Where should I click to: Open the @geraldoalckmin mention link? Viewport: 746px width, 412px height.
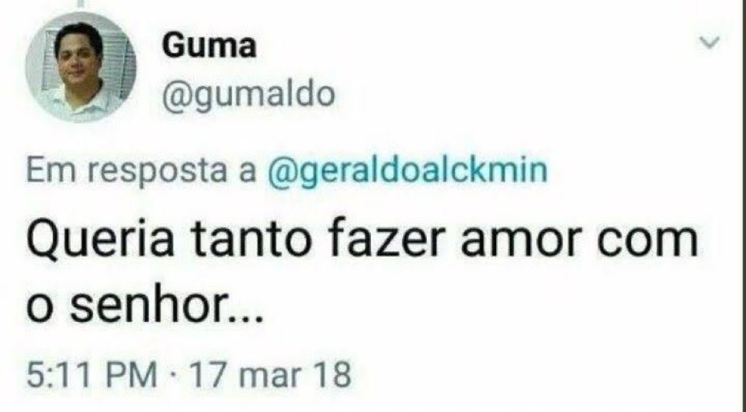408,171
